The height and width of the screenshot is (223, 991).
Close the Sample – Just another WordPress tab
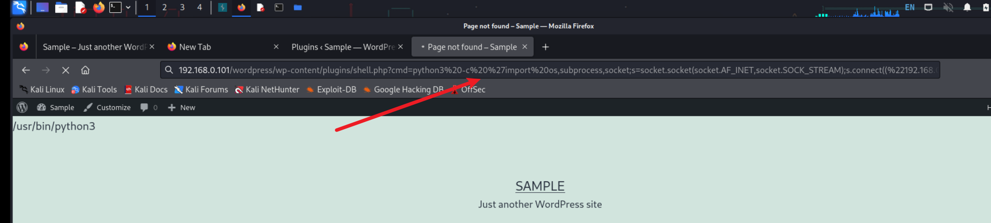pyautogui.click(x=152, y=47)
